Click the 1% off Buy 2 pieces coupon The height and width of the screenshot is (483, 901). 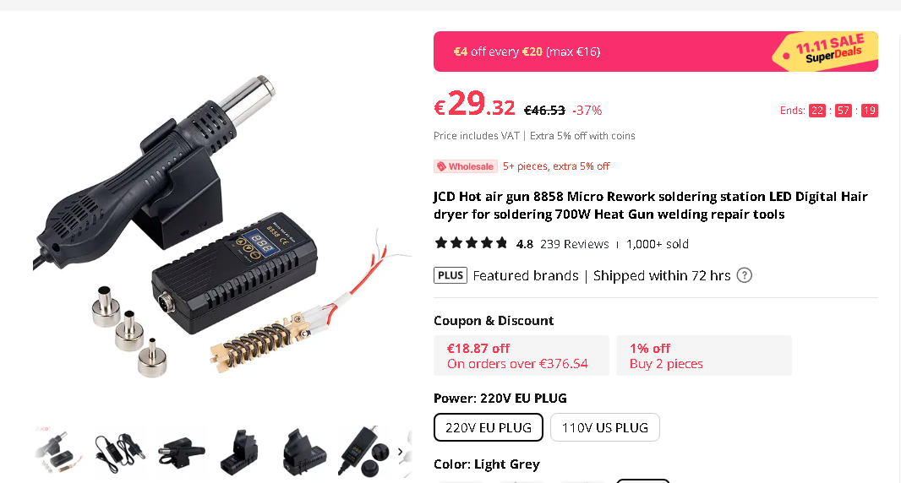click(704, 355)
